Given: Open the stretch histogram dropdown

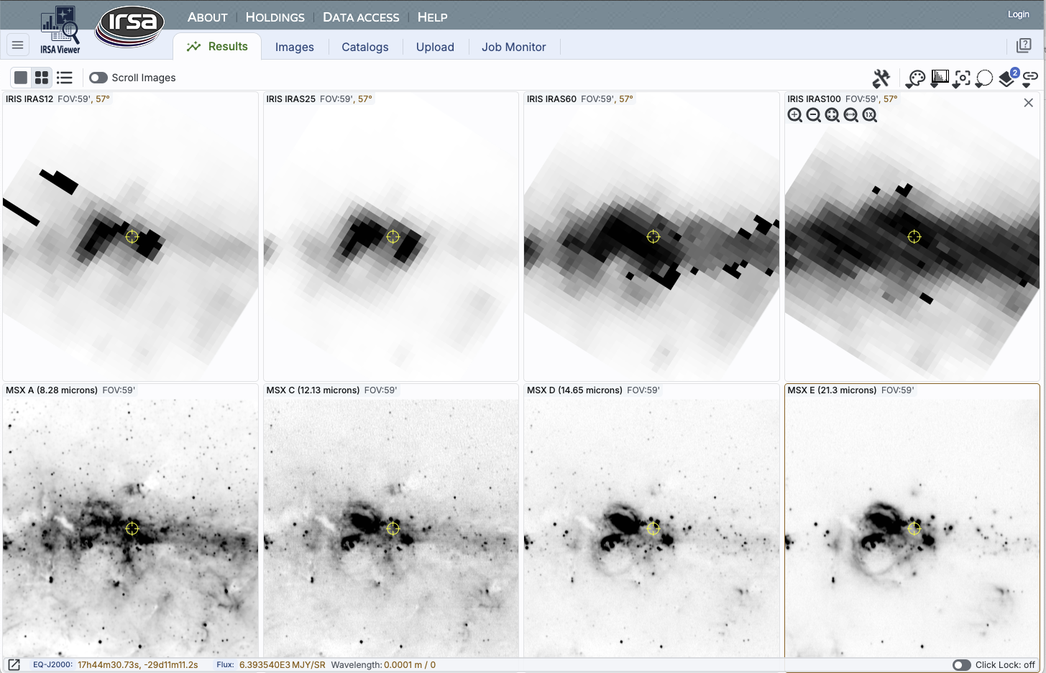Looking at the screenshot, I should coord(939,78).
